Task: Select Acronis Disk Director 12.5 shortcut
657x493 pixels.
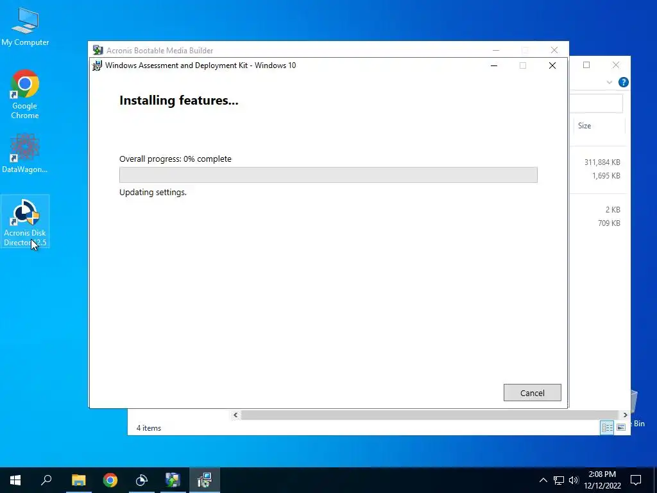Action: (25, 221)
